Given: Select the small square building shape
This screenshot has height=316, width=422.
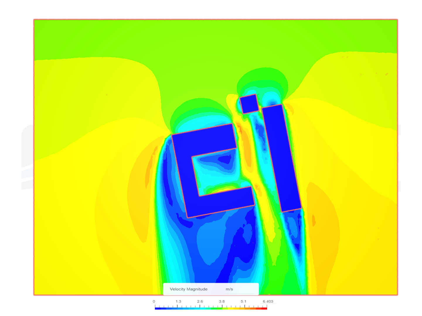Looking at the screenshot, I should [x=249, y=104].
